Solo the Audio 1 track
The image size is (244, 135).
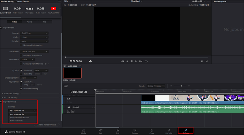click(x=68, y=111)
